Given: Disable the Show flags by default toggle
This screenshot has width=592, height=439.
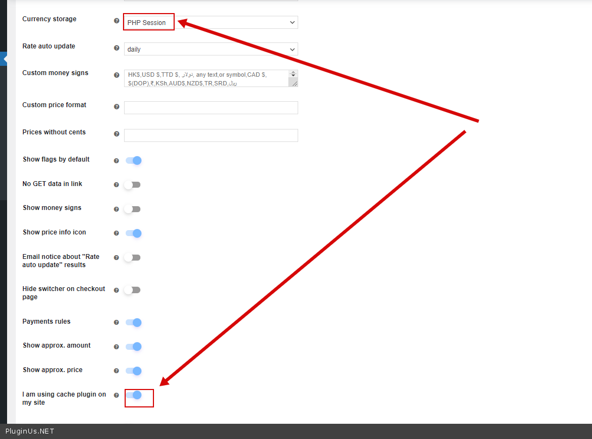Looking at the screenshot, I should click(x=133, y=160).
